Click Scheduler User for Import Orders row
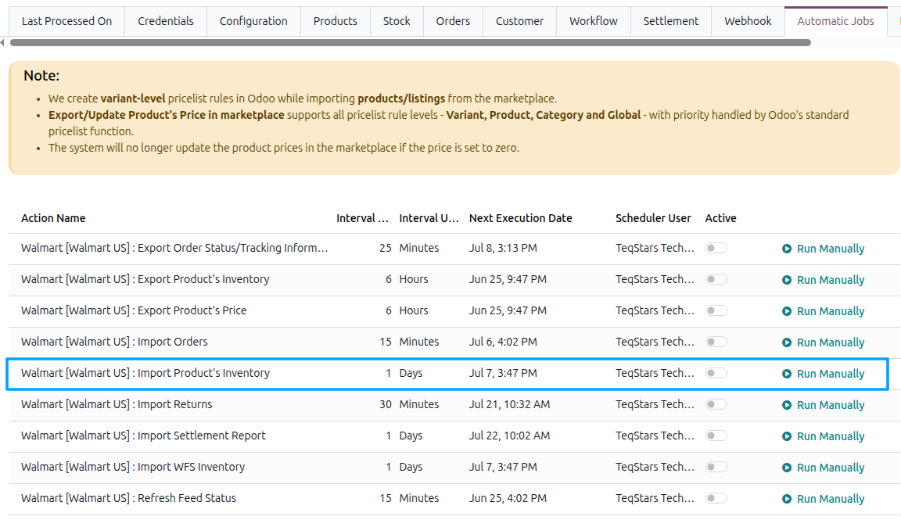Viewport: 901px width, 527px height. pyautogui.click(x=655, y=342)
